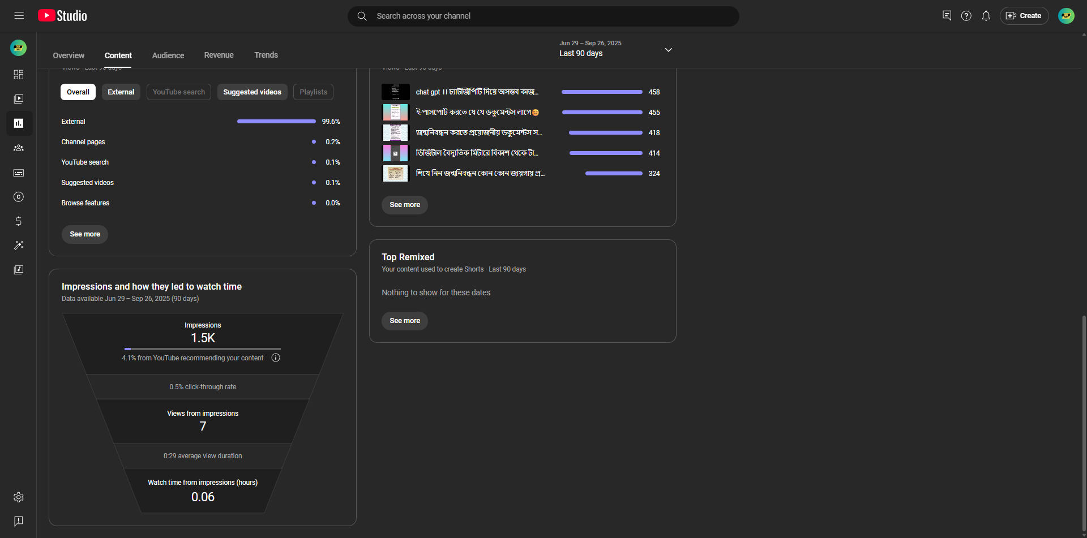Select the Suggested videos chip
This screenshot has width=1087, height=538.
pos(252,92)
